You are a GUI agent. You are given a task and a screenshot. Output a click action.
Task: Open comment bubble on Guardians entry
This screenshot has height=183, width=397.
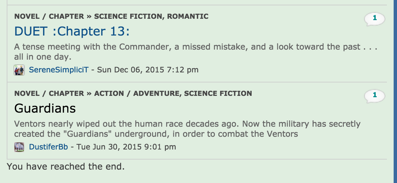coord(374,96)
